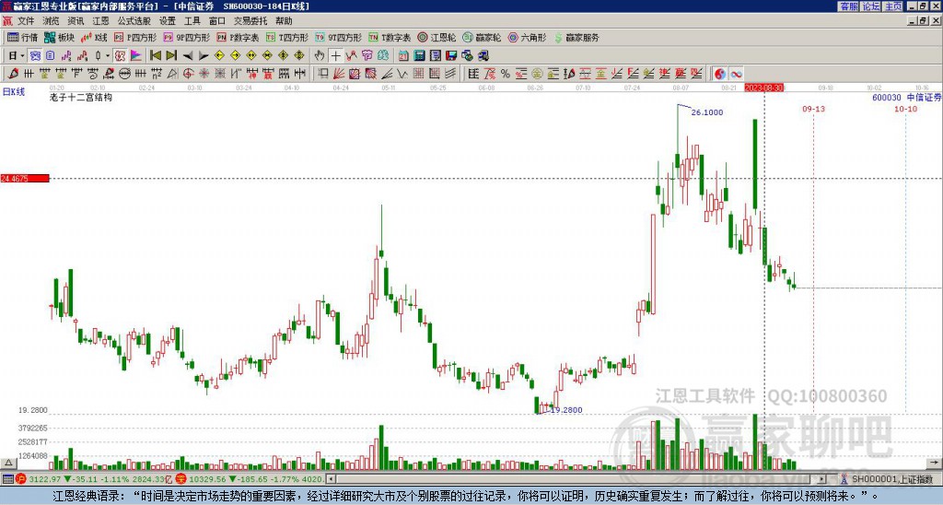The height and width of the screenshot is (505, 943).
Task: Open the 板块 sector view
Action: [x=59, y=37]
